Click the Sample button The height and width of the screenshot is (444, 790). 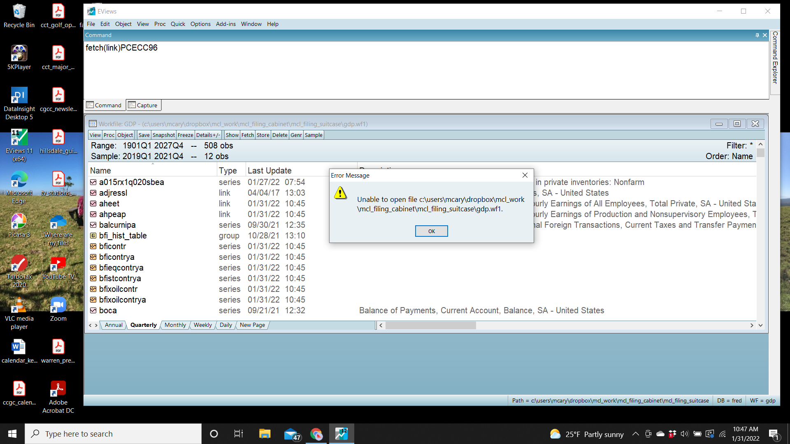pyautogui.click(x=314, y=135)
